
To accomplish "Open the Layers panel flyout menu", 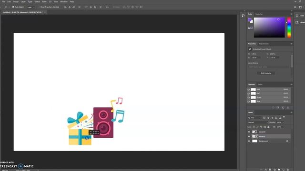I will click(x=291, y=113).
